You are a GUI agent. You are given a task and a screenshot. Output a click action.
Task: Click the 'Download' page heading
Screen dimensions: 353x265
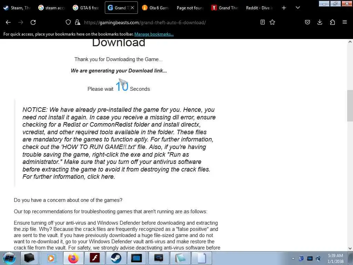119,42
